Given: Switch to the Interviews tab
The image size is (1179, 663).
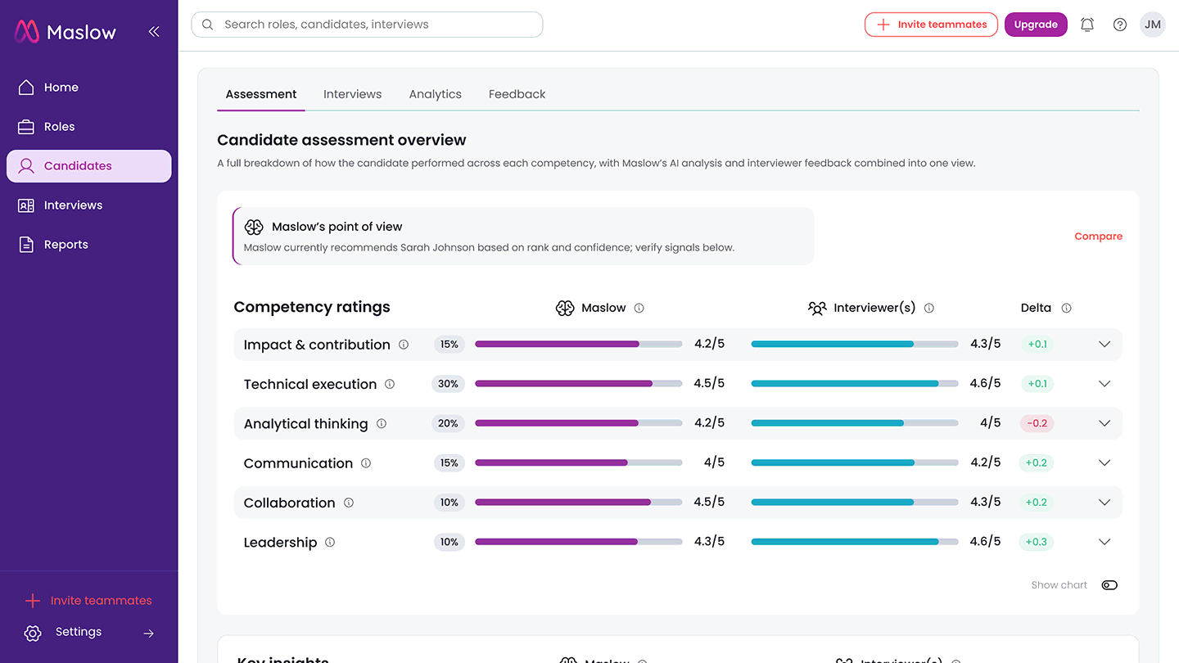Looking at the screenshot, I should pyautogui.click(x=352, y=95).
